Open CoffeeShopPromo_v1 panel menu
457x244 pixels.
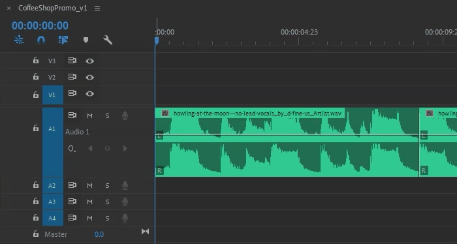pos(97,8)
